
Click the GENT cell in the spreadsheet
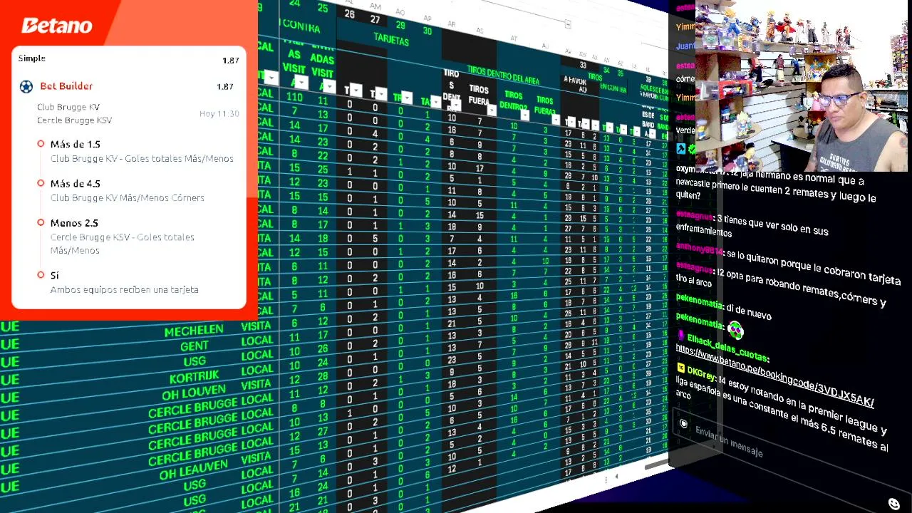point(195,347)
